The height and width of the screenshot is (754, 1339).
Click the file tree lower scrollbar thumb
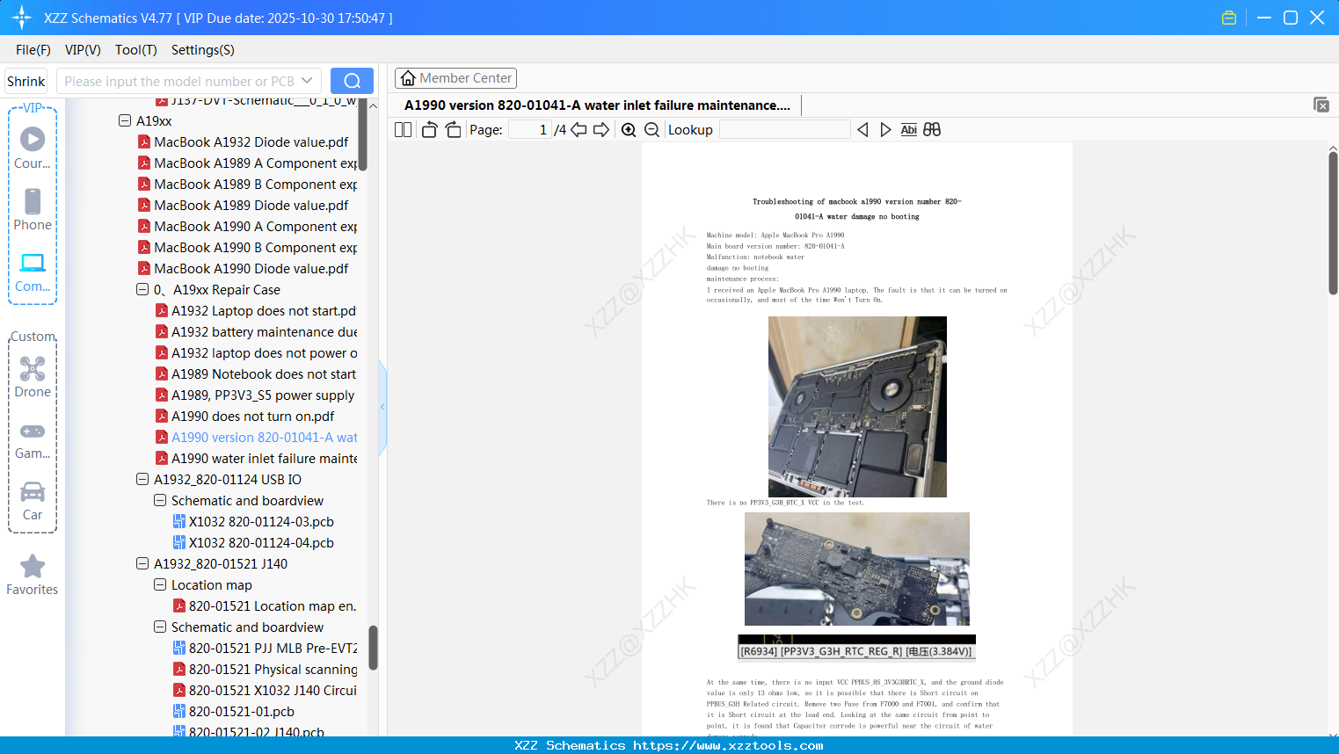[x=373, y=648]
